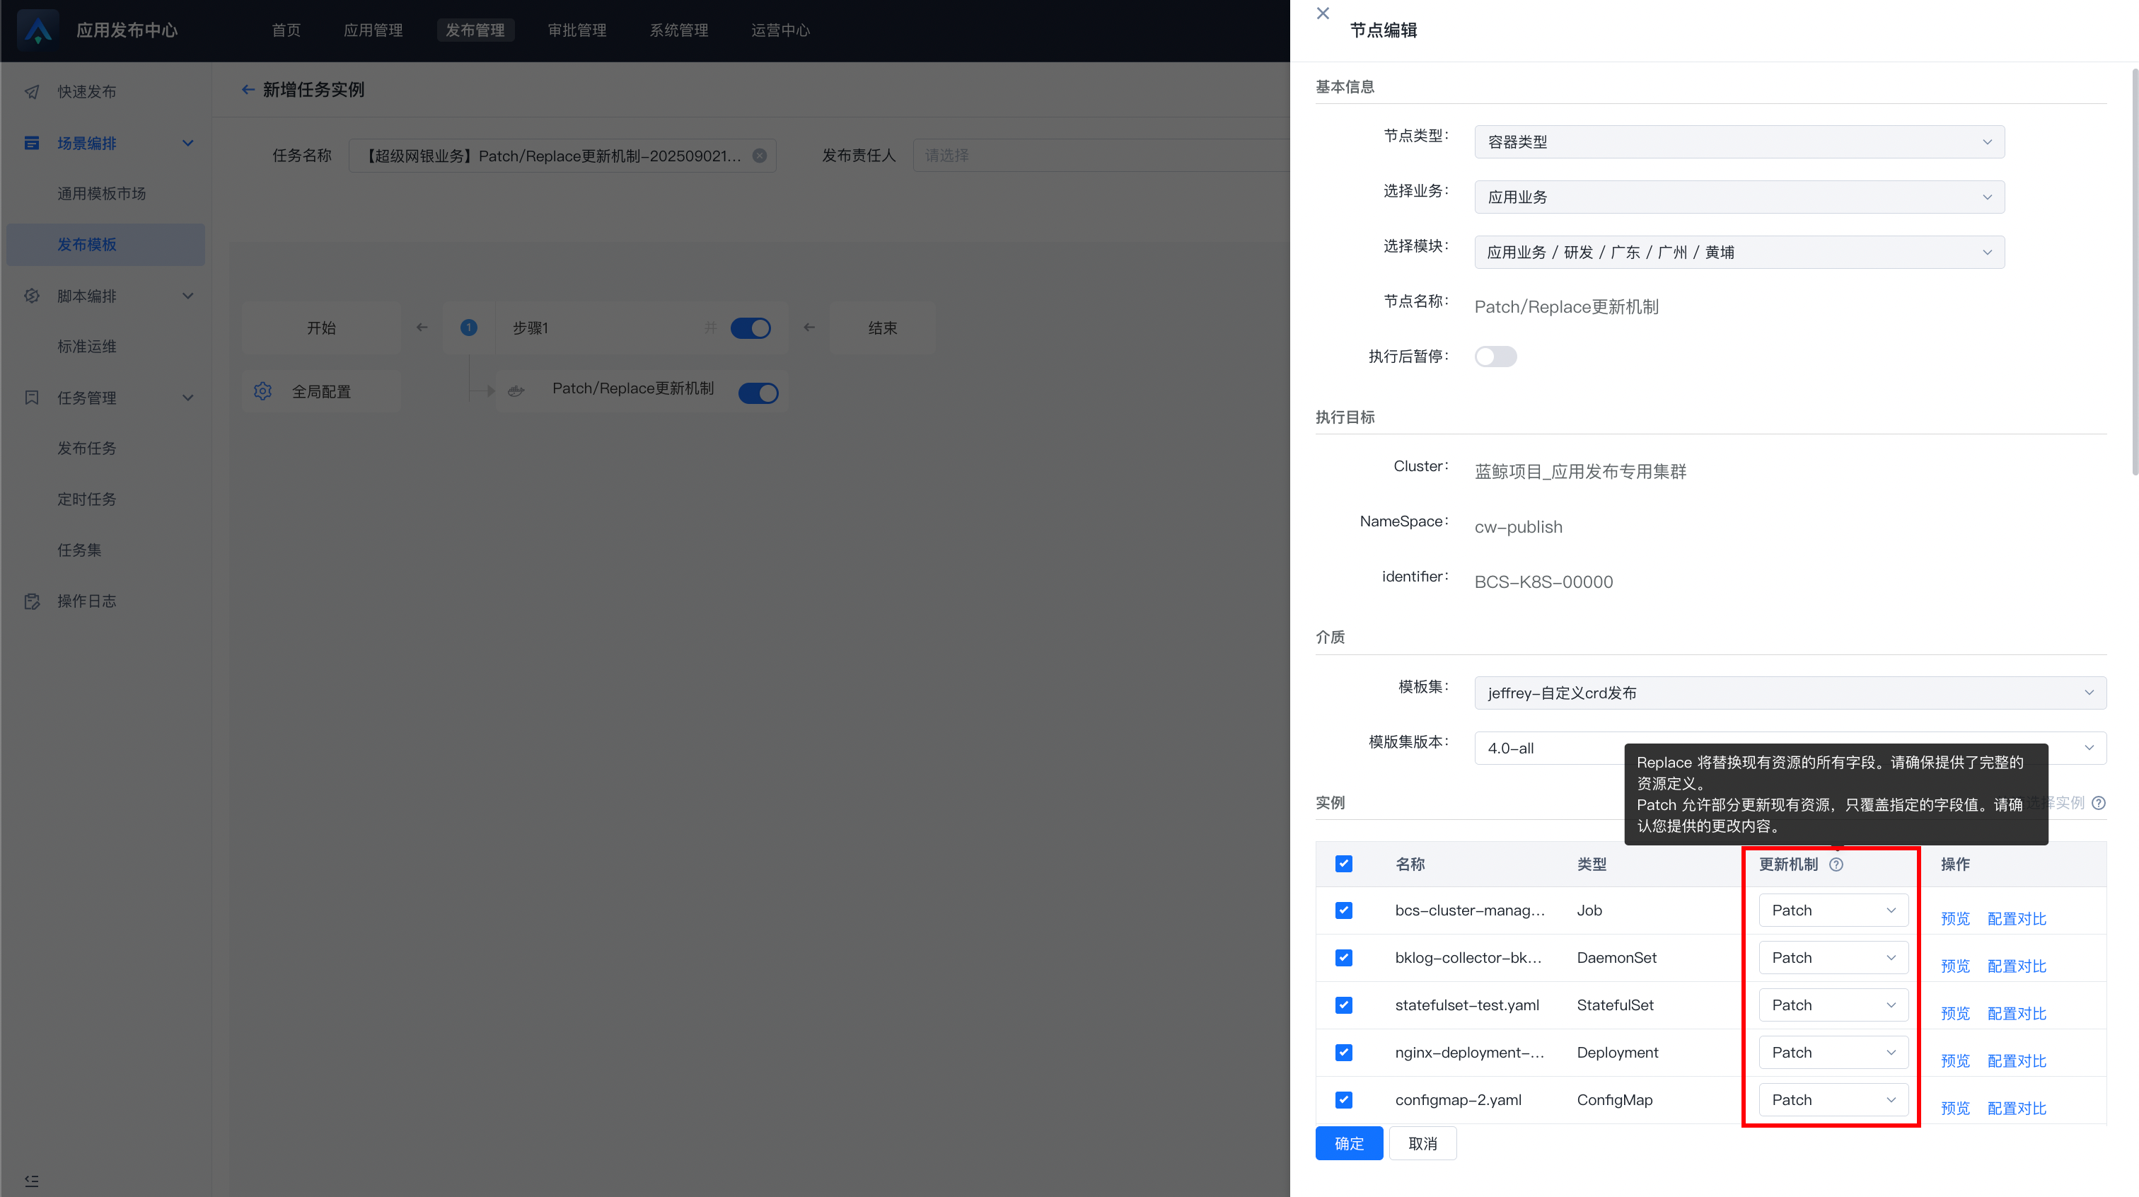2139x1197 pixels.
Task: Click the 全局配置 gear icon
Action: pos(262,391)
